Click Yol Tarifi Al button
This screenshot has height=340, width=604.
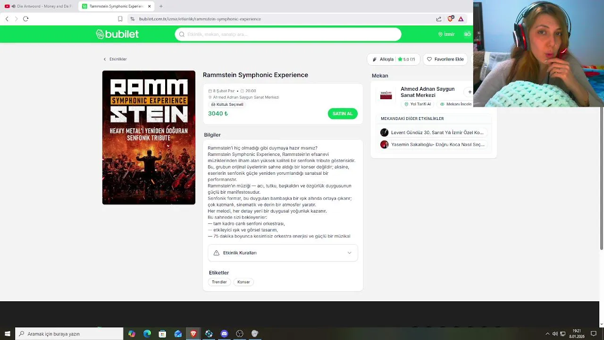(417, 104)
